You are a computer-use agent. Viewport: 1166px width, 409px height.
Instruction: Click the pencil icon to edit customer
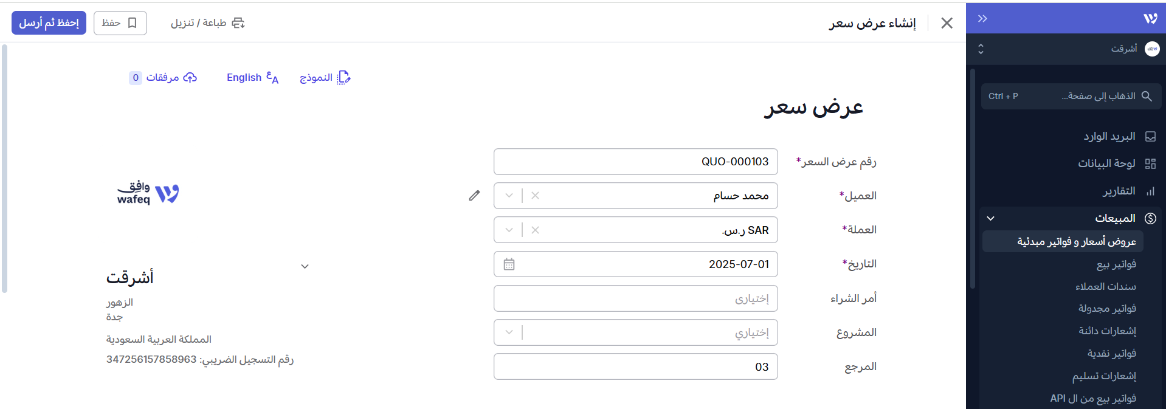point(474,196)
